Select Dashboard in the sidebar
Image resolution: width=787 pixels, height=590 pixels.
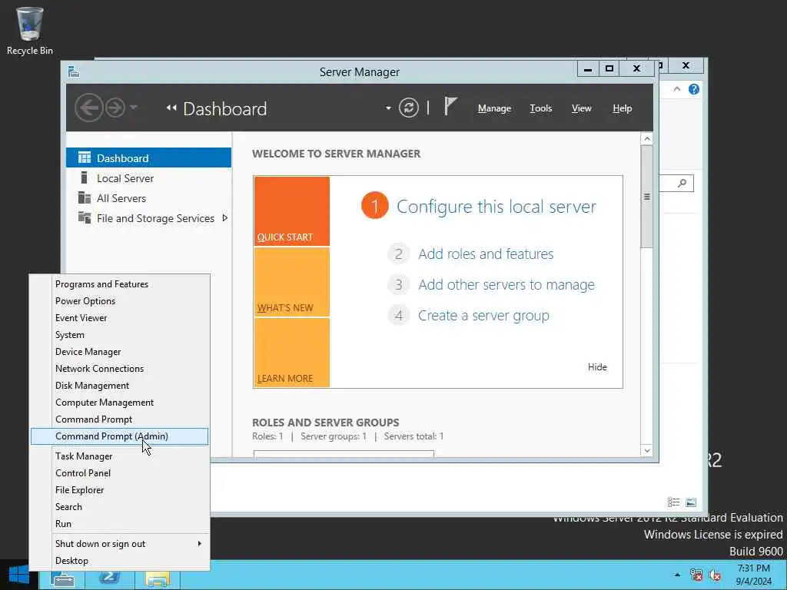coord(148,157)
